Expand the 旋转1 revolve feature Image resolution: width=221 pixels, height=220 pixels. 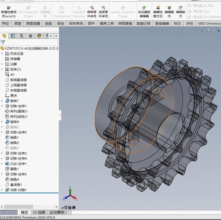point(2,101)
